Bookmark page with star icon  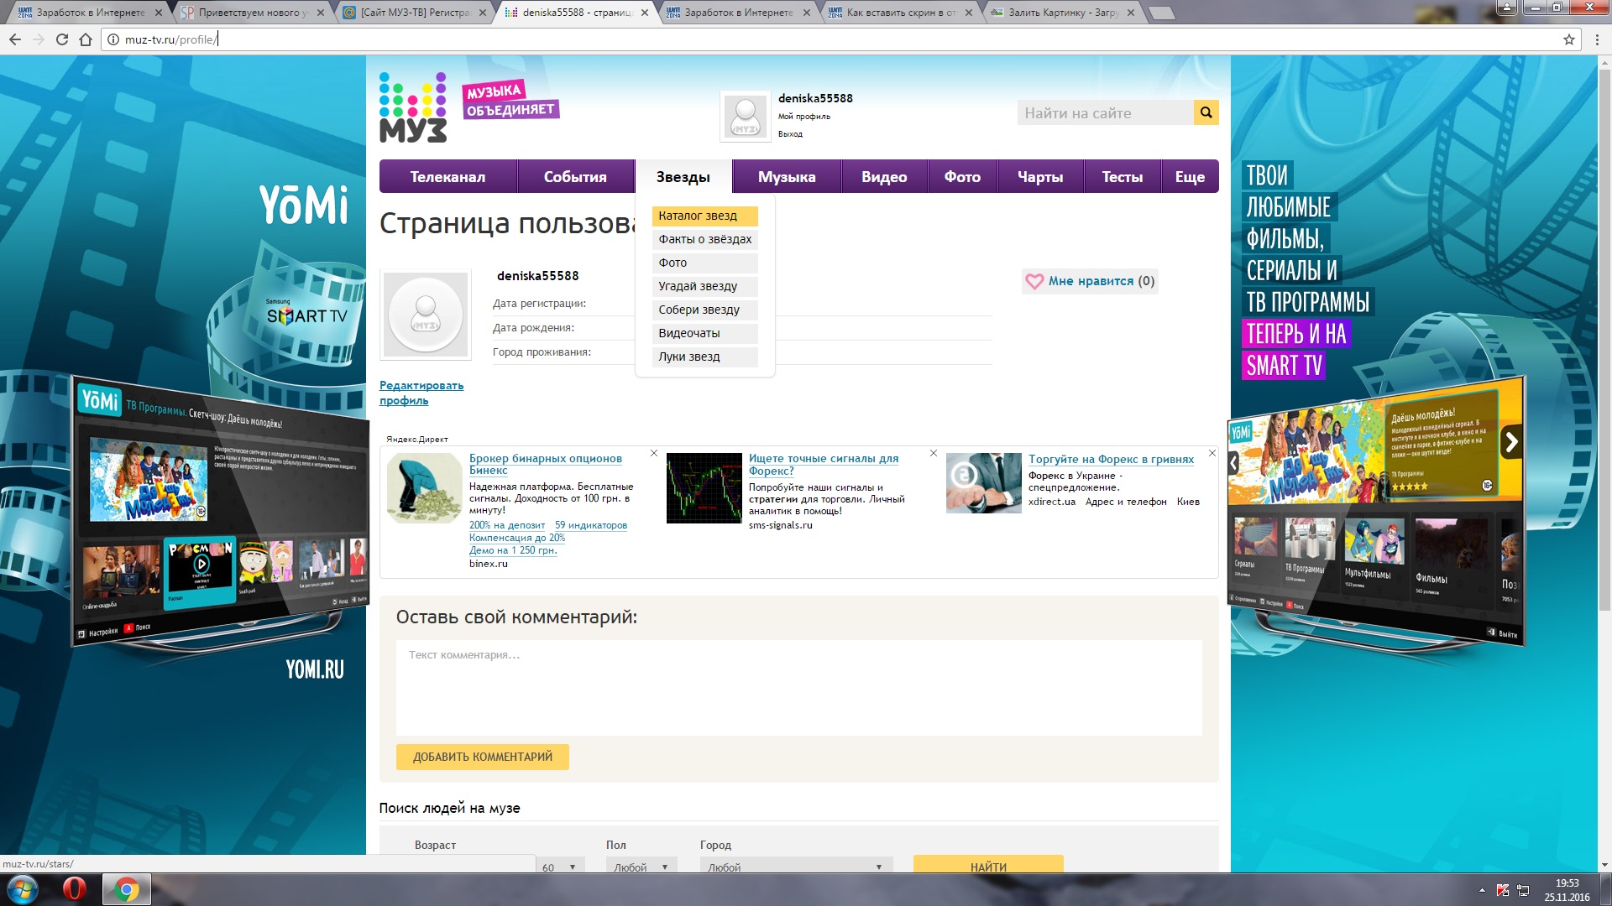[1568, 39]
